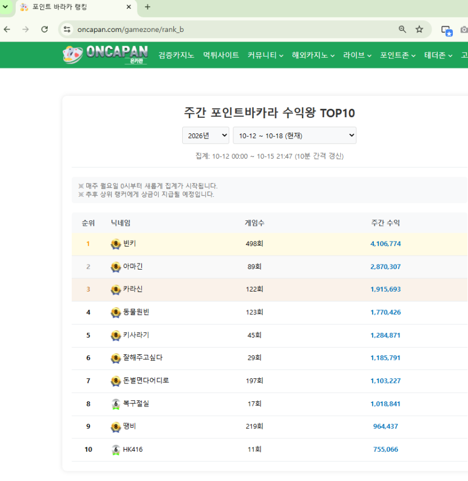This screenshot has height=481, width=468.
Task: Click weekly profit 1,185,791
Action: coord(386,358)
